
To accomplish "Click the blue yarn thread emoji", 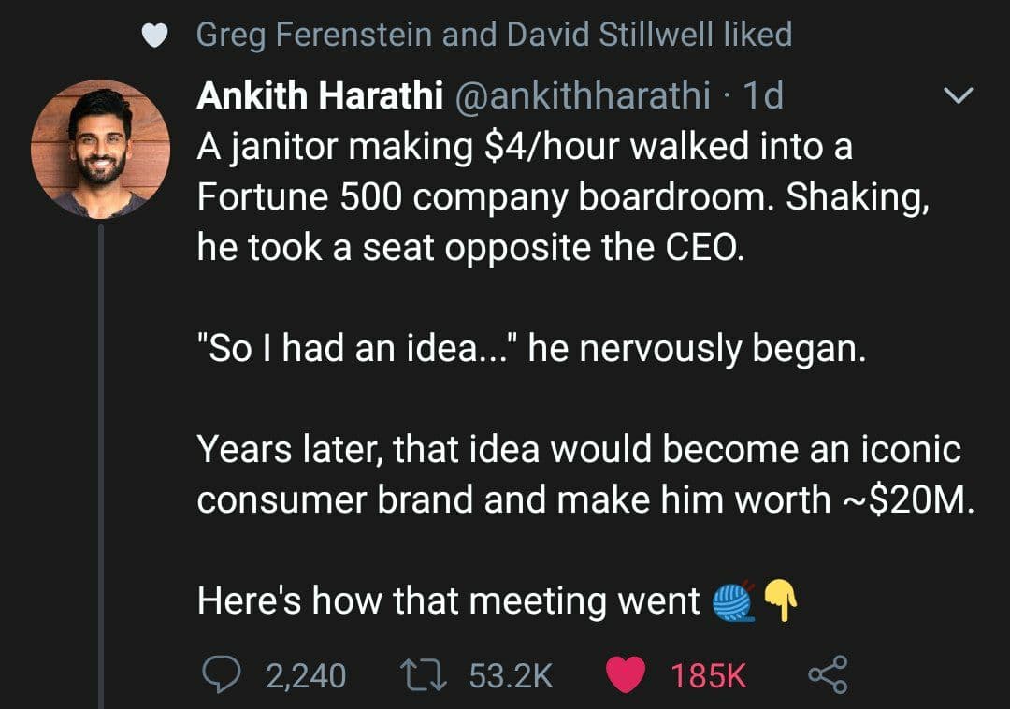I will (x=734, y=601).
